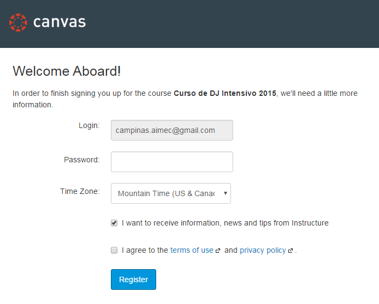
Task: Open the privacy policy link
Action: (x=263, y=250)
